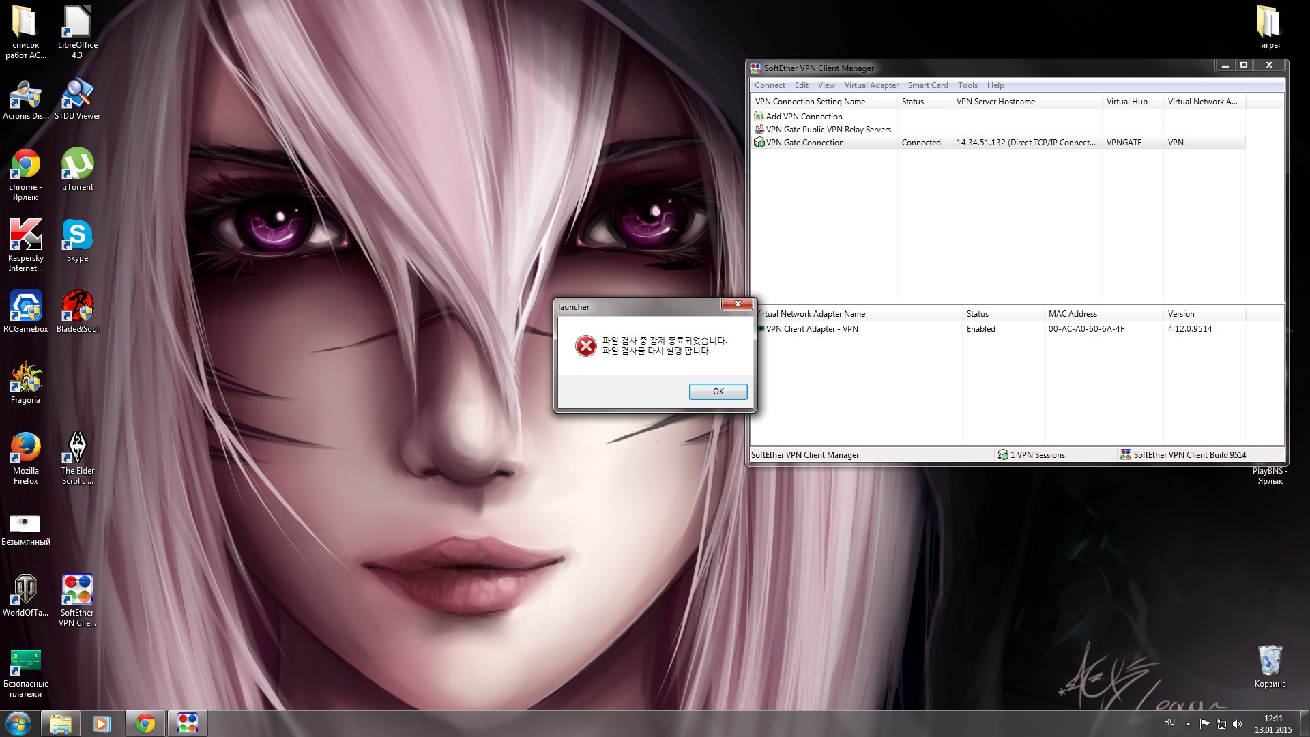Click Chrome icon in taskbar
The width and height of the screenshot is (1310, 737).
tap(145, 723)
